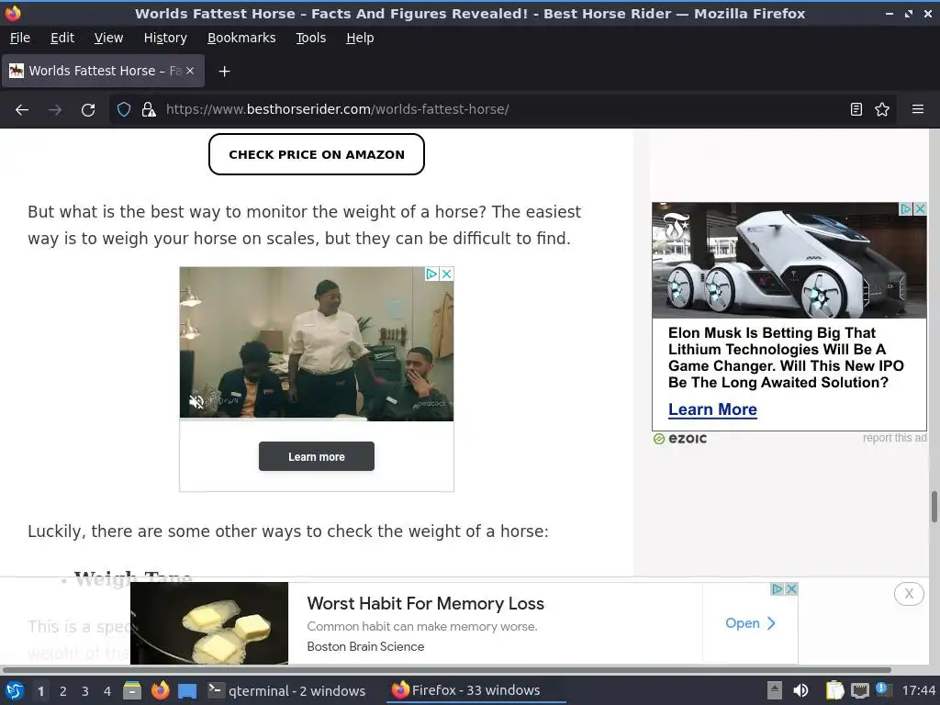Image resolution: width=940 pixels, height=705 pixels.
Task: Switch to workspace 1
Action: 40,691
